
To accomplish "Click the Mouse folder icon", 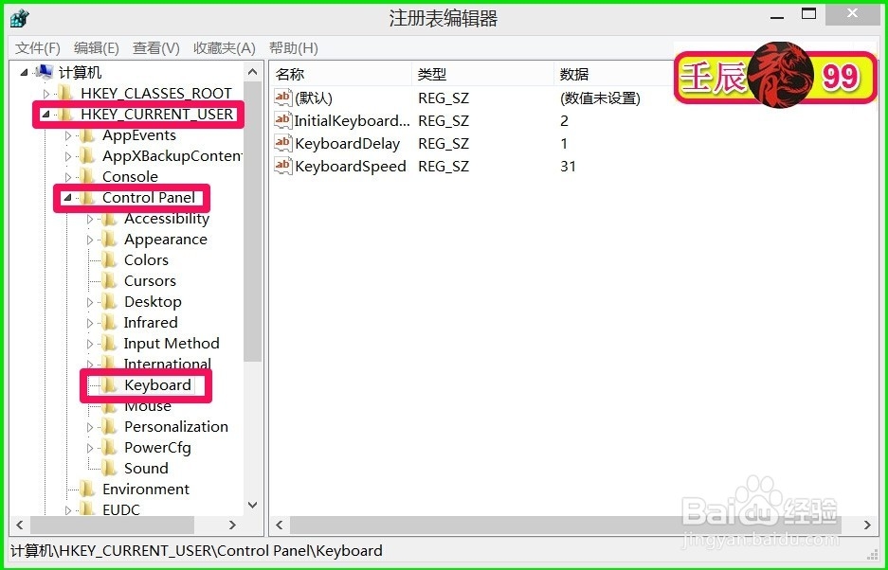I will (111, 405).
